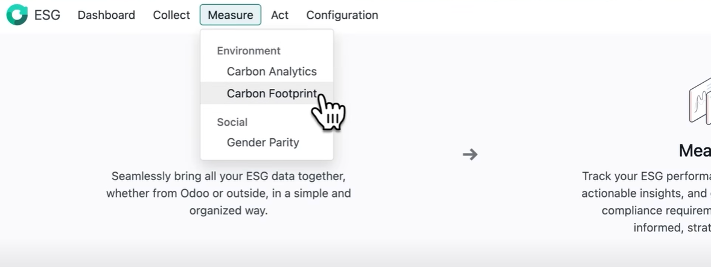The width and height of the screenshot is (711, 267).
Task: Click blank dropdown area below Gender Parity
Action: tap(267, 155)
